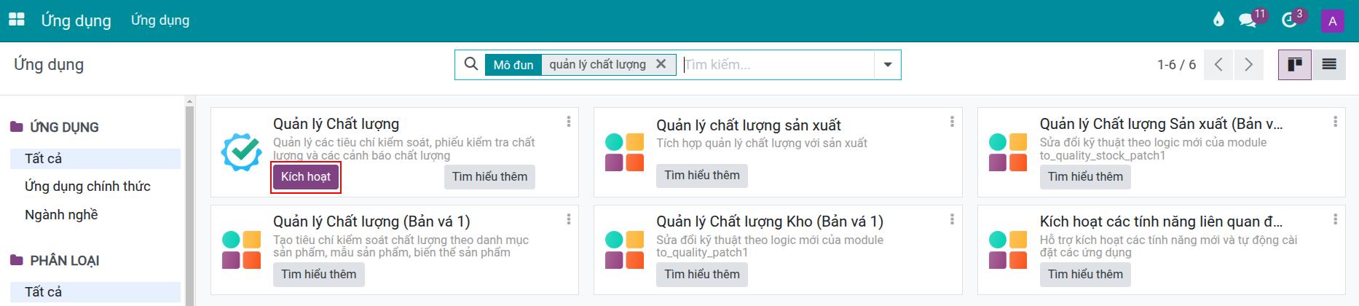Click module icon of Quản lý Chất lượng Kho (Bản vá 1)

625,250
